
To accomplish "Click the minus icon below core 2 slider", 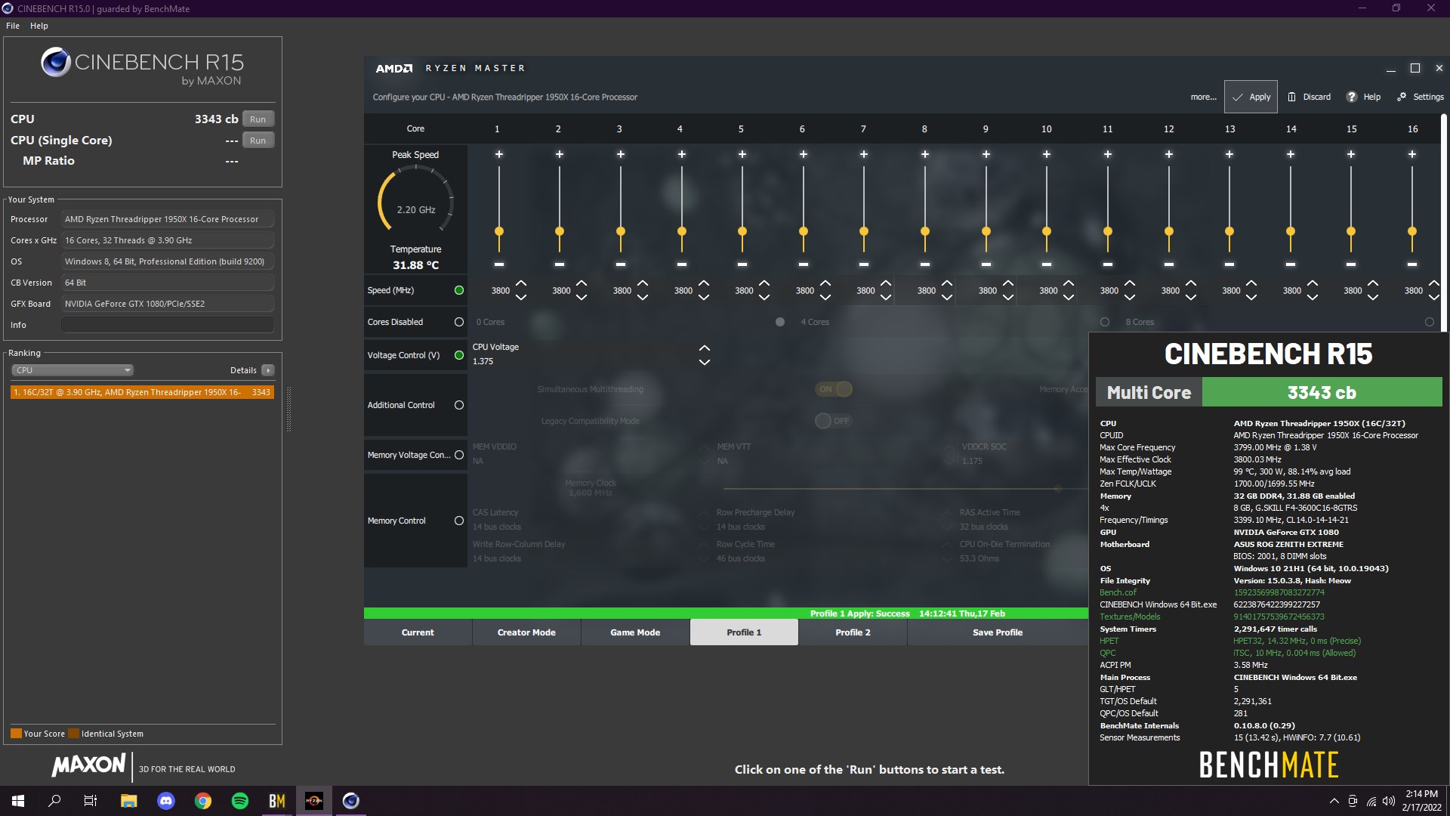I will coord(560,264).
